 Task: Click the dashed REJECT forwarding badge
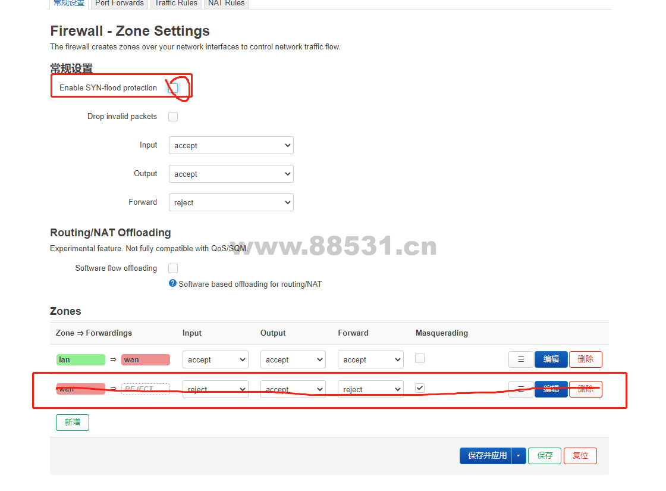[146, 389]
